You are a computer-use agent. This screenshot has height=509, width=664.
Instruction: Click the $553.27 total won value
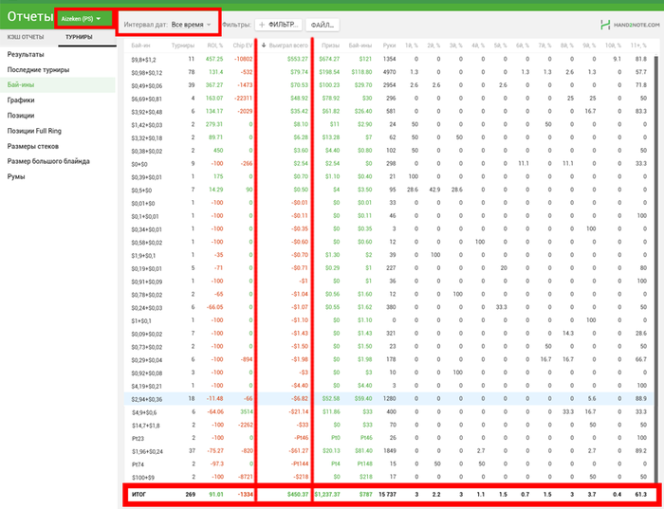(x=297, y=59)
